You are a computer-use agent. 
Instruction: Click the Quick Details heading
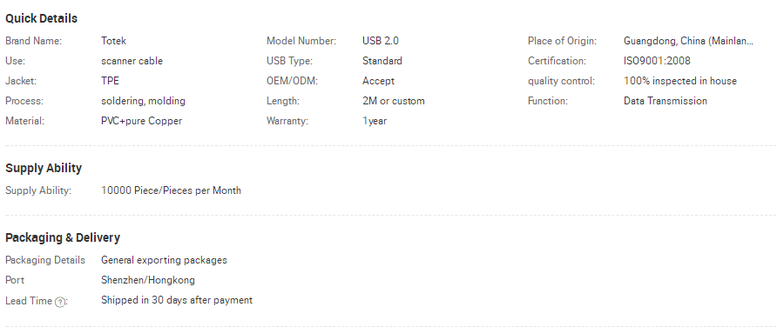tap(41, 19)
